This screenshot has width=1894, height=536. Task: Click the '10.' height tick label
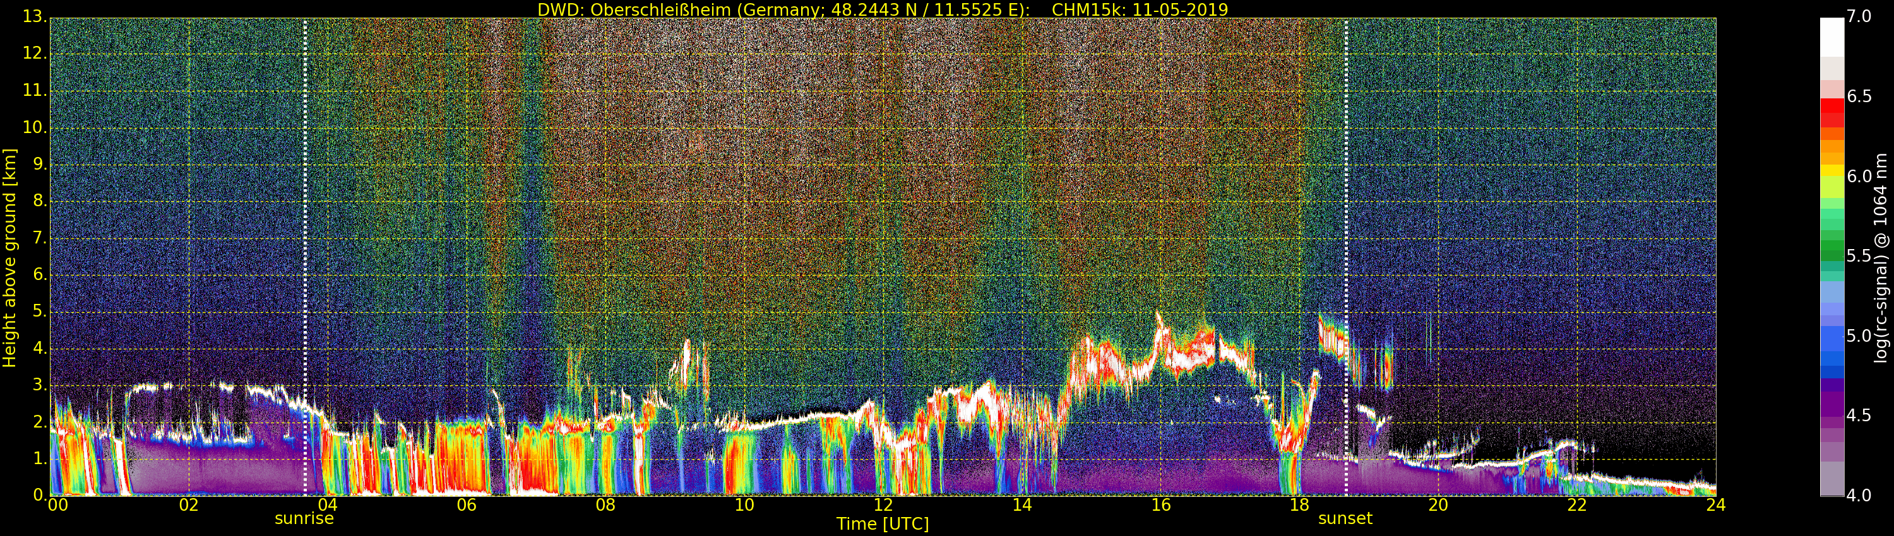pyautogui.click(x=35, y=127)
